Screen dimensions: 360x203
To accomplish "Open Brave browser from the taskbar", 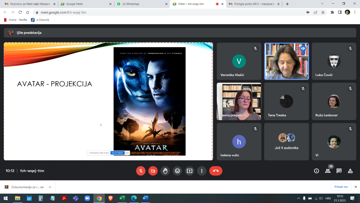I will pyautogui.click(x=111, y=198).
